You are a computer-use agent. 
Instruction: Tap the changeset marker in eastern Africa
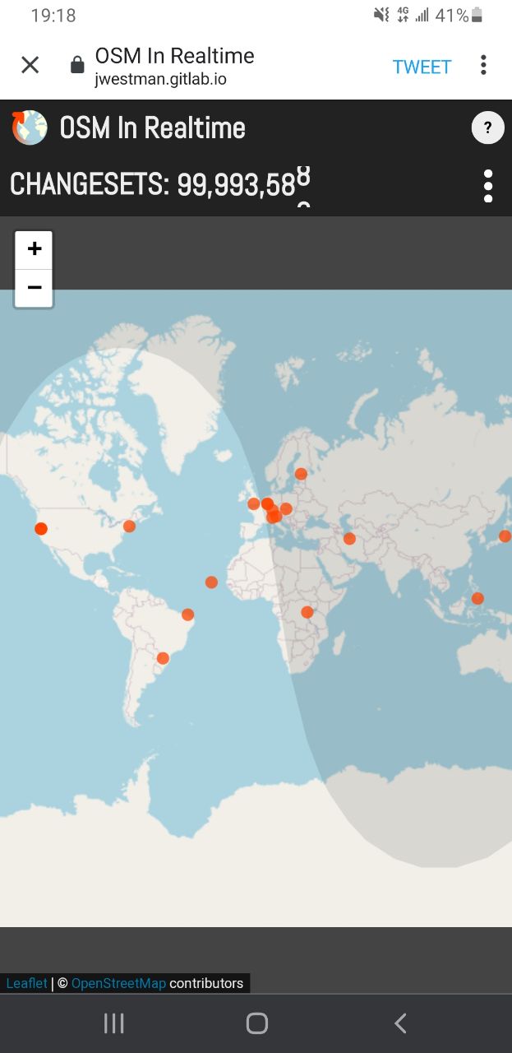pyautogui.click(x=307, y=612)
